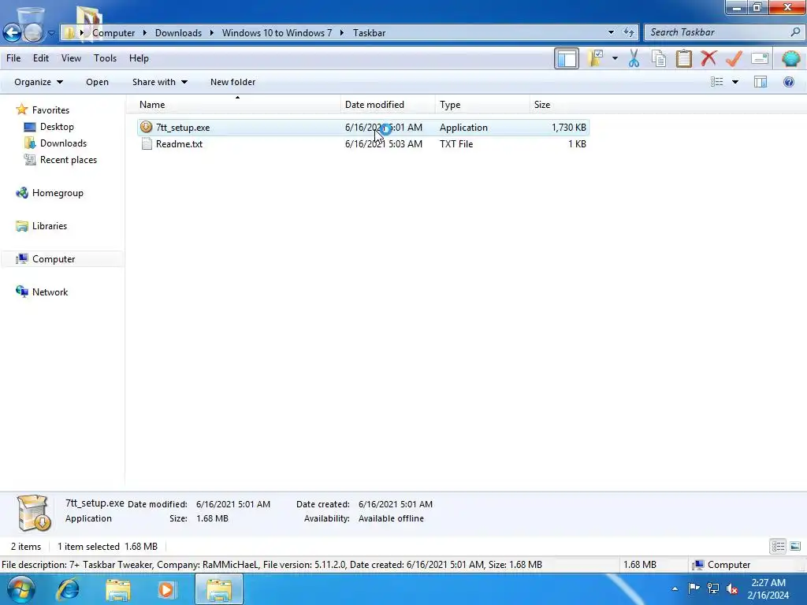Launch Internet Explorer from the taskbar

[68, 589]
